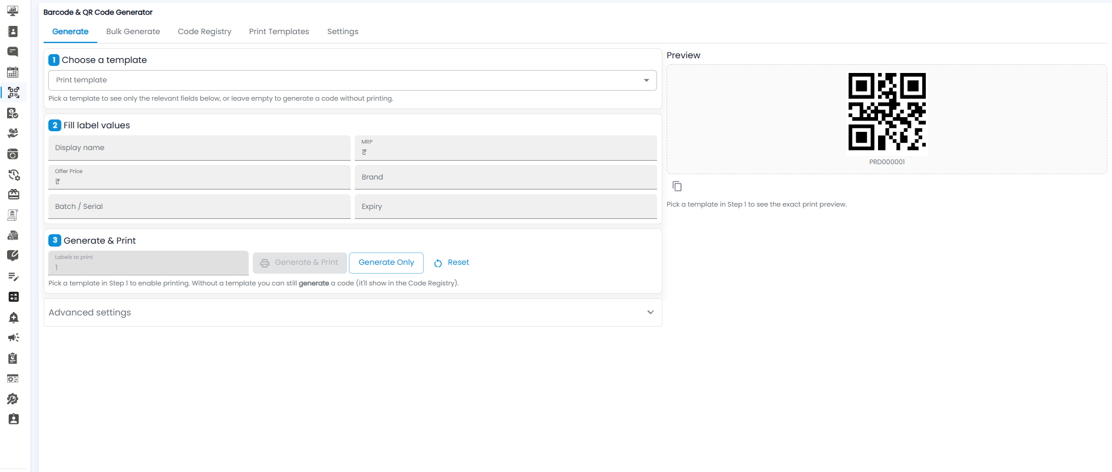Open the user-verified checkmark sidebar icon
This screenshot has height=472, width=1112.
13,113
